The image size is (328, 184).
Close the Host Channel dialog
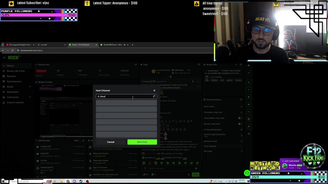(154, 90)
